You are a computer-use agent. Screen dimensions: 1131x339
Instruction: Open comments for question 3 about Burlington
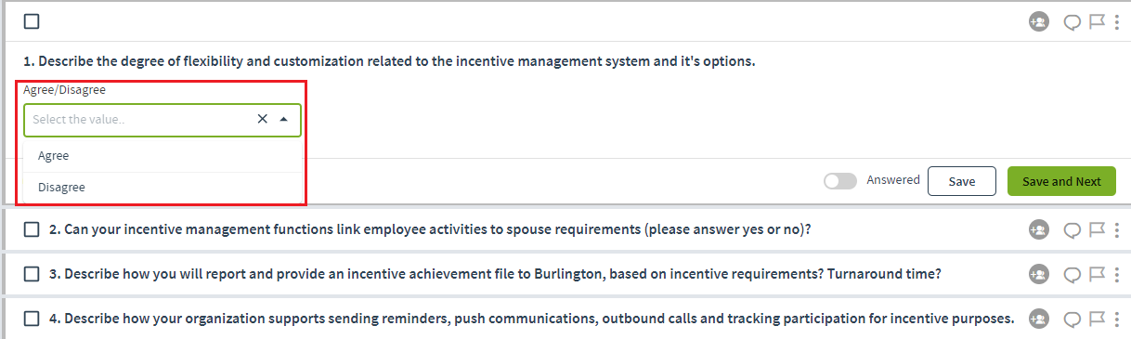click(1072, 275)
